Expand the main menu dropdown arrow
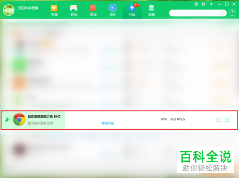The height and width of the screenshot is (178, 239). tap(211, 4)
